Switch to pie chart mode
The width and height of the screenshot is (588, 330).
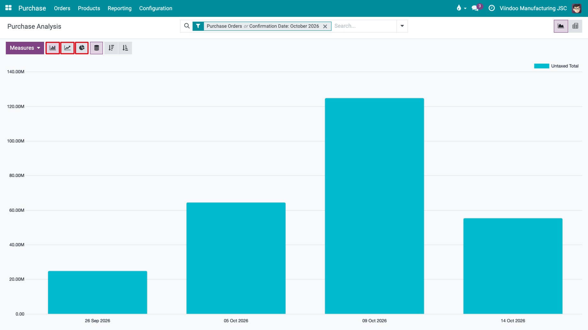tap(82, 48)
